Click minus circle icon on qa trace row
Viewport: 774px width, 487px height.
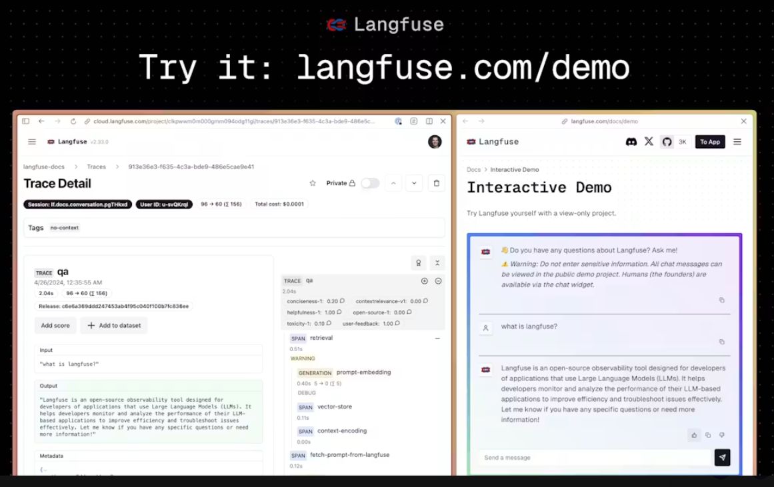[x=438, y=280]
